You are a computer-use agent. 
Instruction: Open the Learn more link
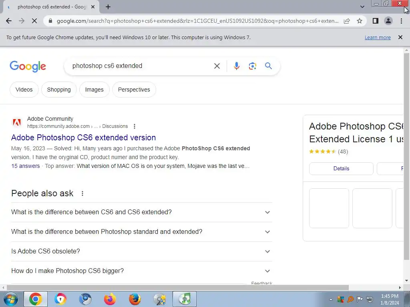378,37
